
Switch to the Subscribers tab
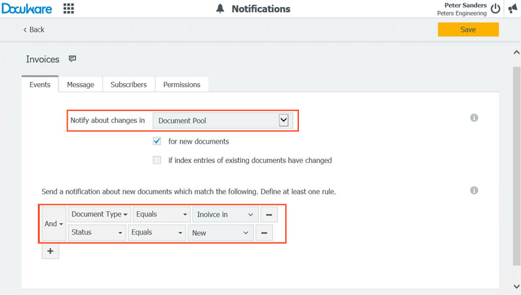pyautogui.click(x=128, y=84)
